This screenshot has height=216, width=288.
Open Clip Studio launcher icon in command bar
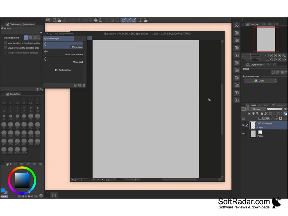[x=48, y=20]
